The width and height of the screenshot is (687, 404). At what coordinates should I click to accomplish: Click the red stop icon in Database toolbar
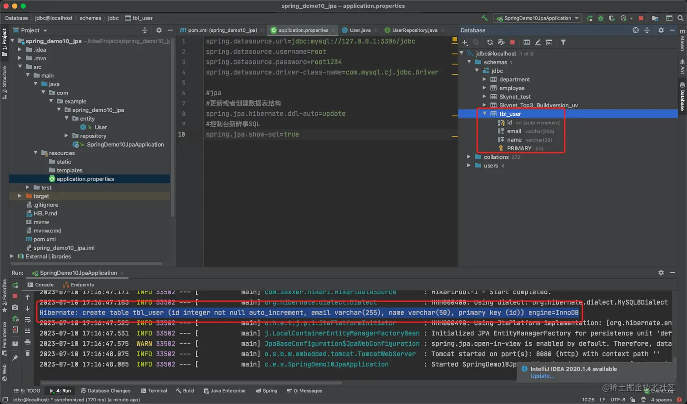pyautogui.click(x=512, y=42)
